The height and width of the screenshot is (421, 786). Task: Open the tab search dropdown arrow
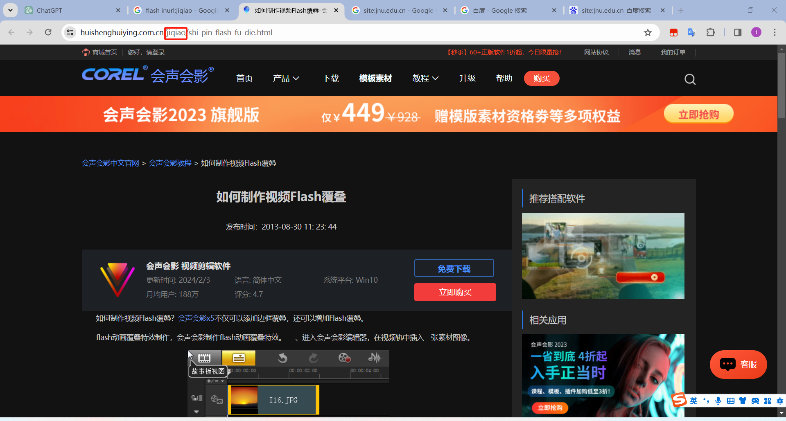pyautogui.click(x=10, y=10)
